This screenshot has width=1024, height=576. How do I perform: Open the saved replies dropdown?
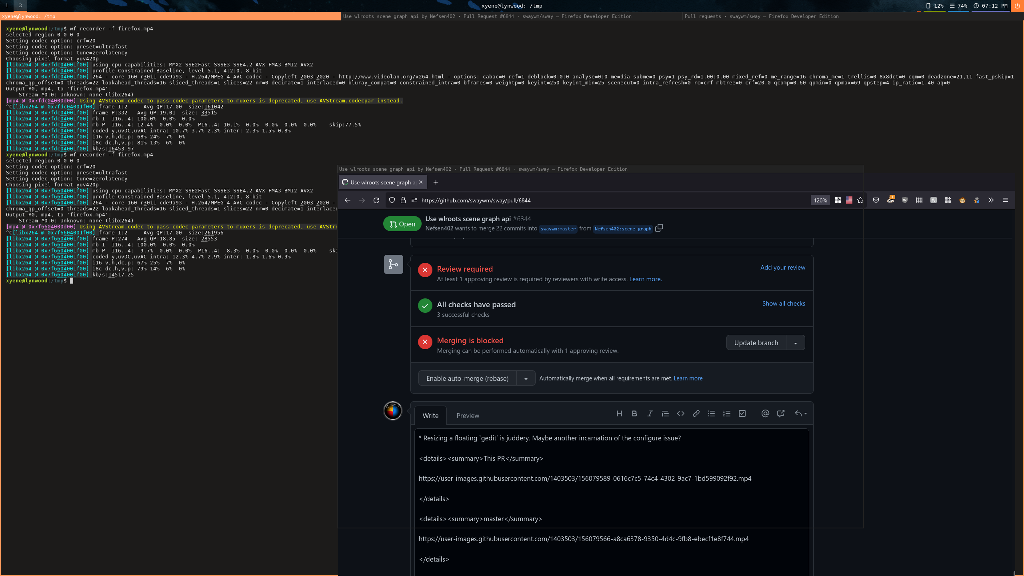(x=800, y=414)
